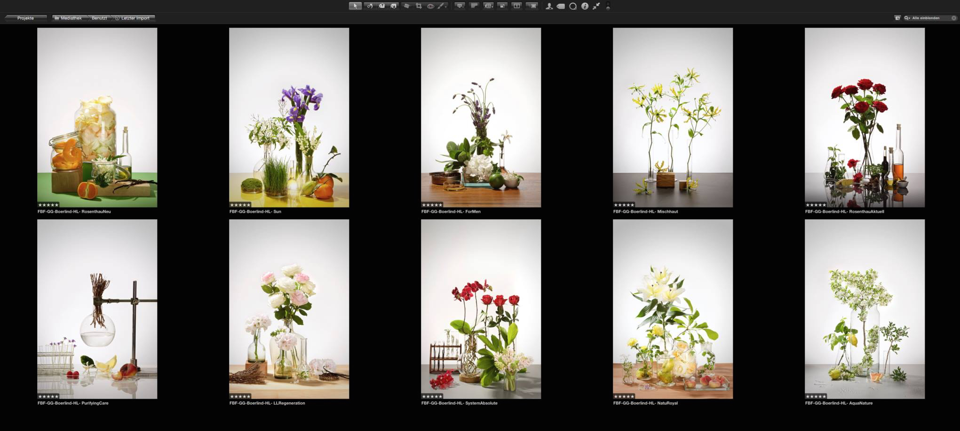This screenshot has height=431, width=960.
Task: Click star rating on the RosenthauNeu image
Action: point(48,205)
